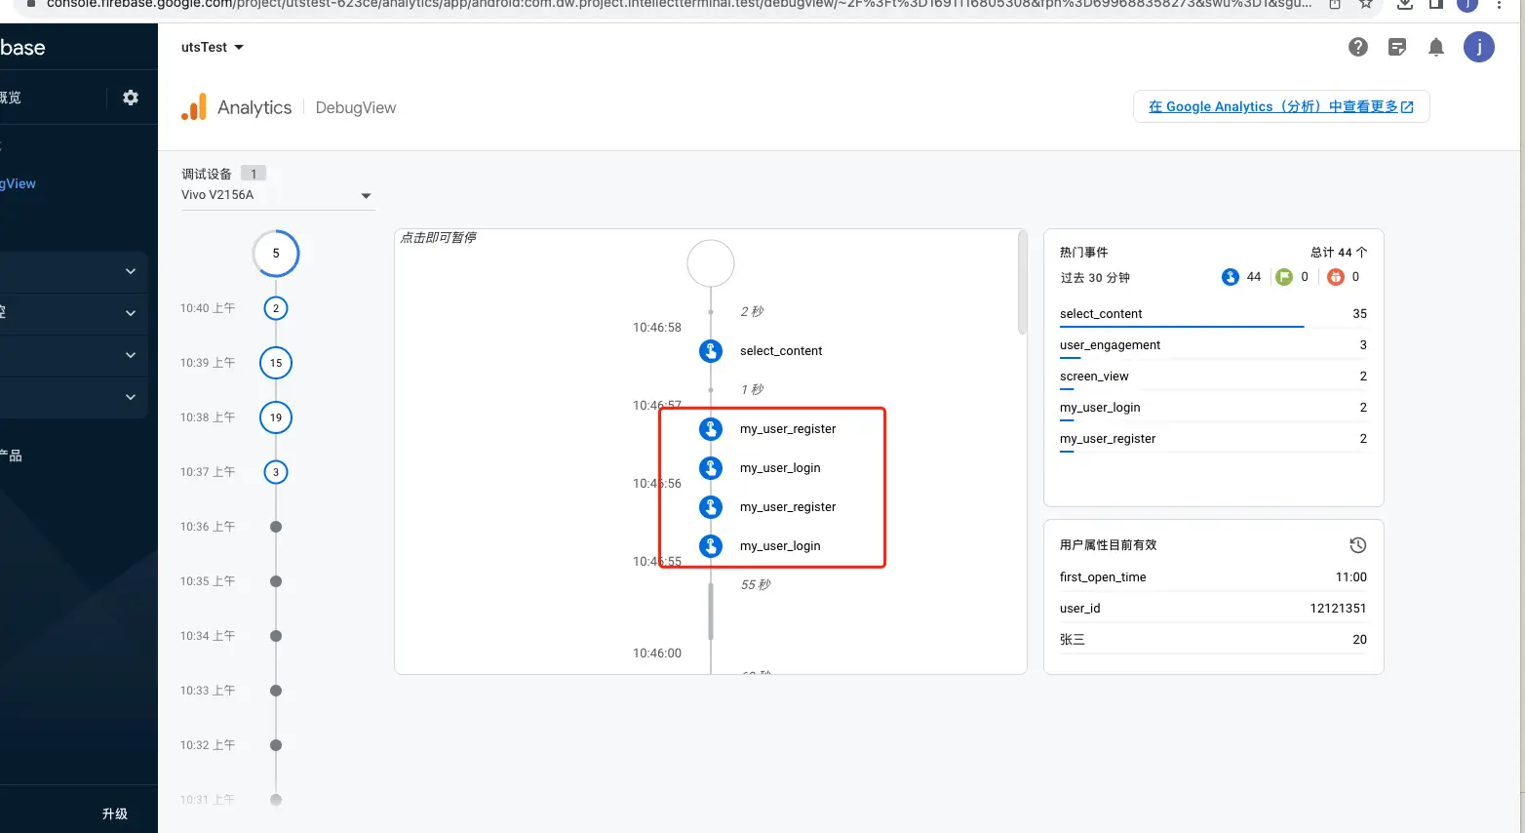This screenshot has width=1525, height=833.
Task: Select the DebugView item in the sidebar
Action: [x=20, y=183]
